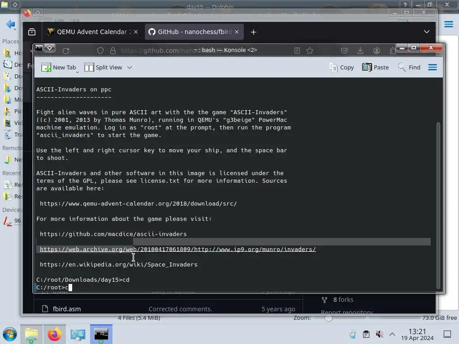Click 'Corrected comments.' commit message
The width and height of the screenshot is (459, 344).
pos(180,309)
